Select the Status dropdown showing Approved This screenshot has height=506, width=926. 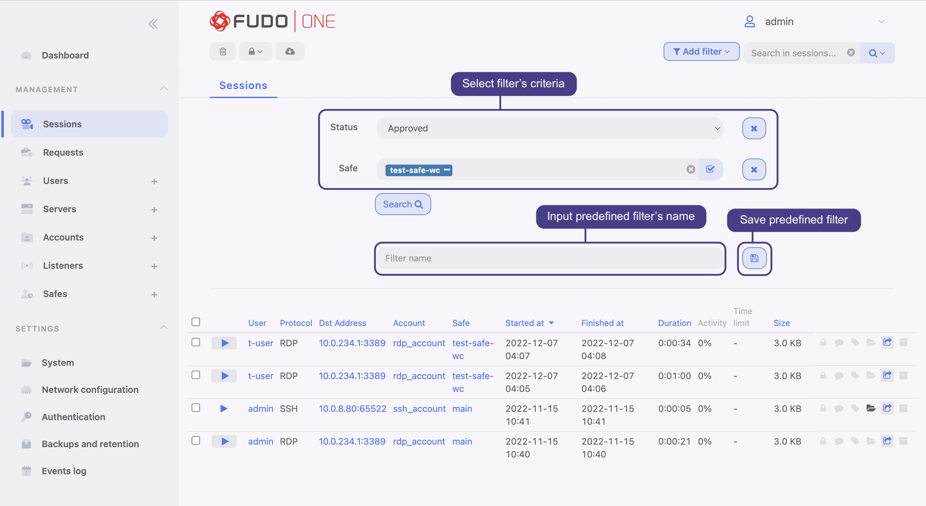551,128
